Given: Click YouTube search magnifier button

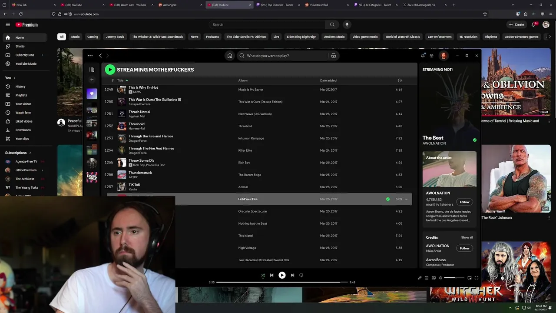Looking at the screenshot, I should 332,25.
